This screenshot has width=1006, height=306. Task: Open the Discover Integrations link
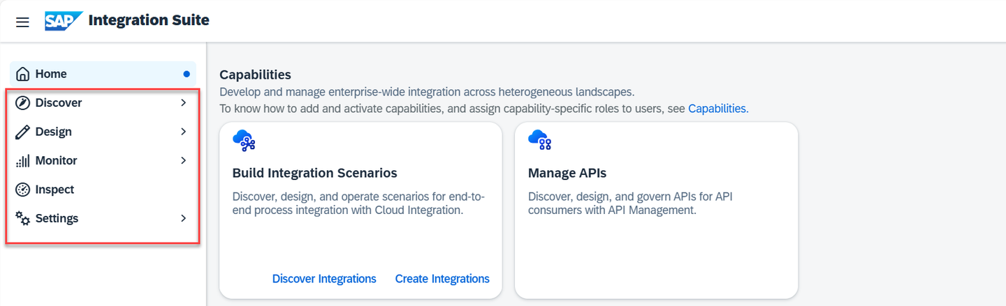324,279
